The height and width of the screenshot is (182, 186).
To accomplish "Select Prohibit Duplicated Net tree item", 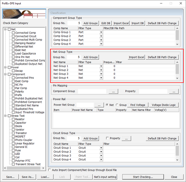I will (x=29, y=98).
